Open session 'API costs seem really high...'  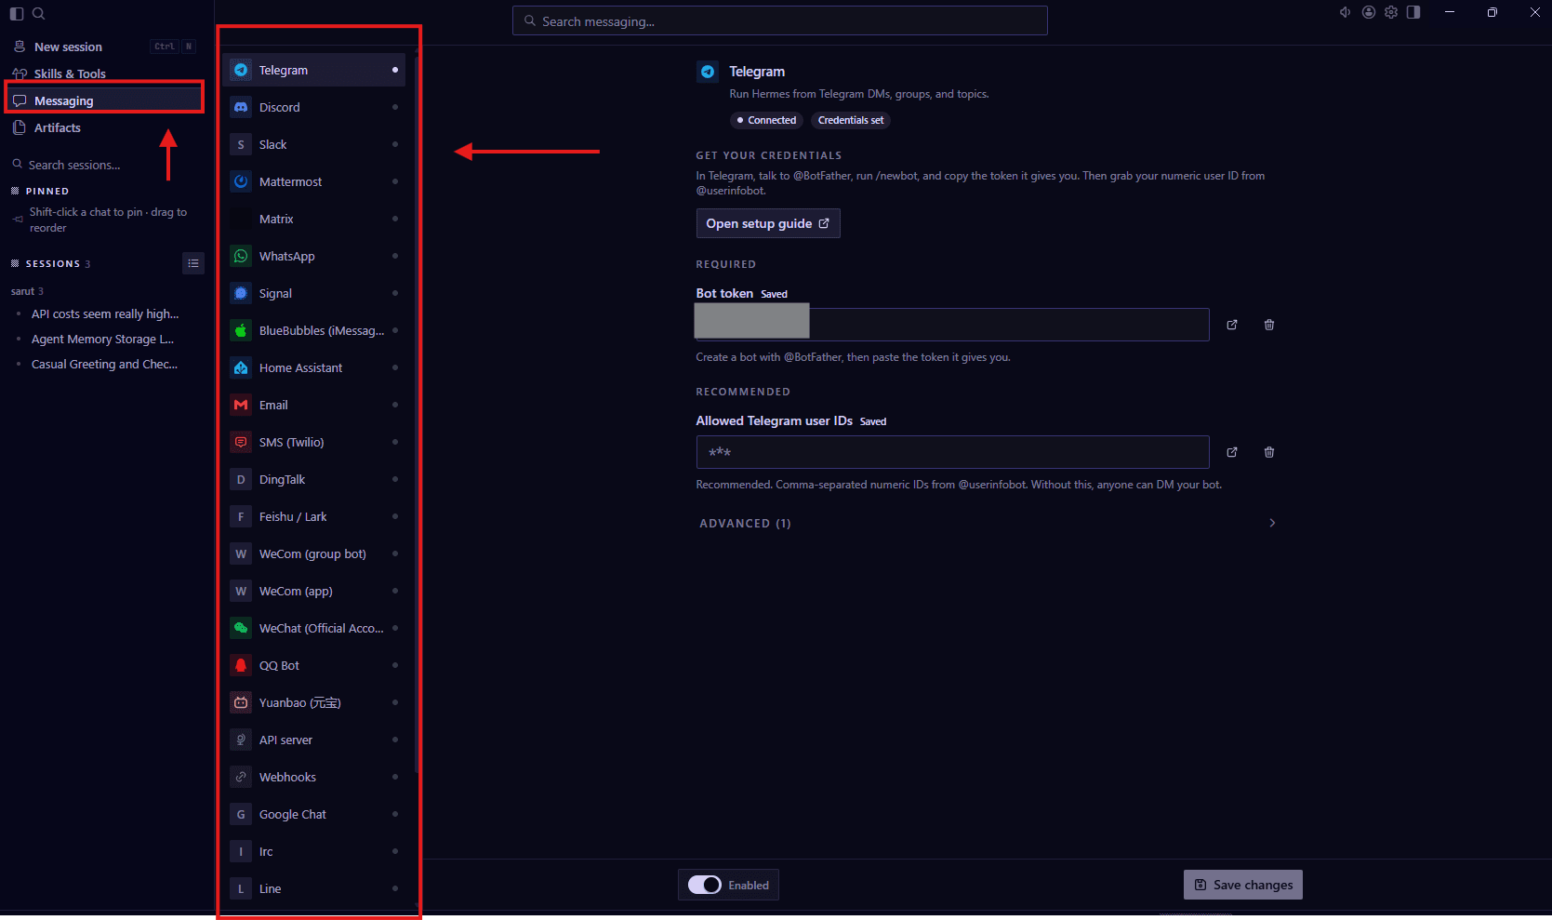pyautogui.click(x=105, y=314)
